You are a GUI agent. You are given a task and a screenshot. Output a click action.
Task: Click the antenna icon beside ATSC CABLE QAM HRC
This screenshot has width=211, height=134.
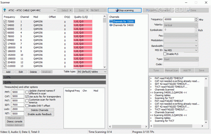tap(5, 10)
